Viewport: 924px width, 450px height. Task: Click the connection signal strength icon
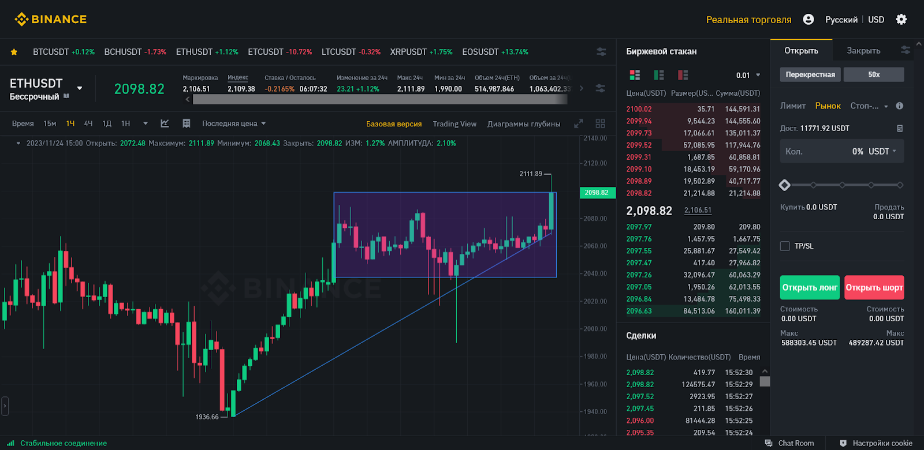click(x=10, y=443)
